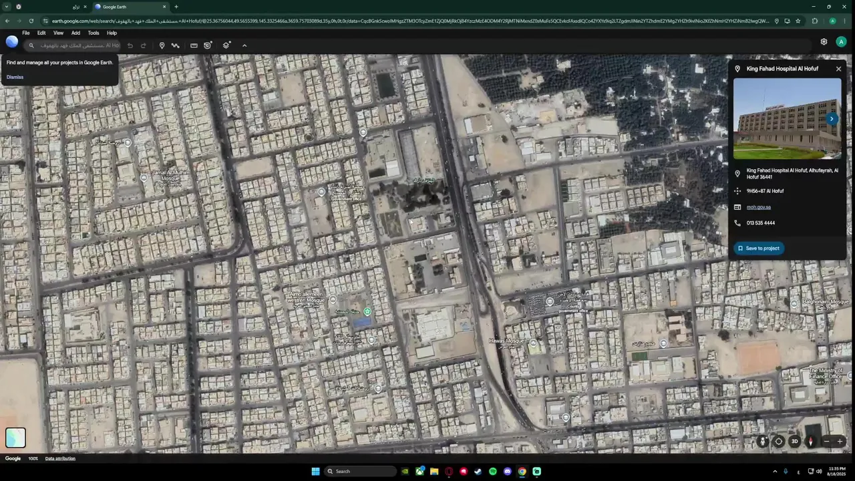The width and height of the screenshot is (855, 481).
Task: Select the Draw path or polygon tool
Action: pos(175,45)
